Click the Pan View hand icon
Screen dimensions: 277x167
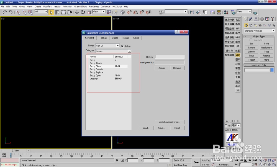click(x=265, y=165)
